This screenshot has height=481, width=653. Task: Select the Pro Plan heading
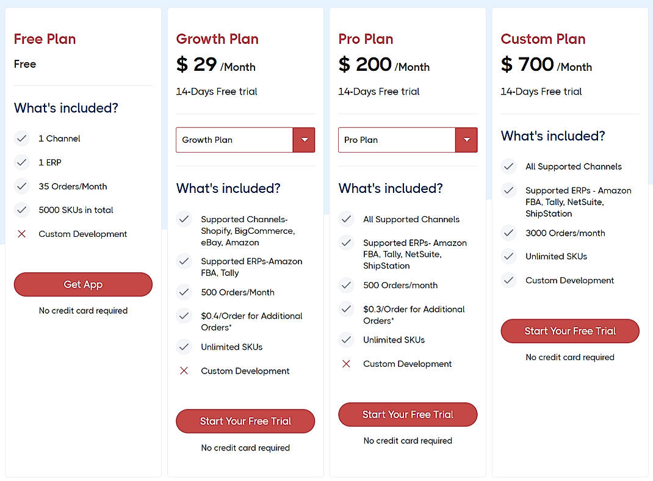(x=366, y=38)
